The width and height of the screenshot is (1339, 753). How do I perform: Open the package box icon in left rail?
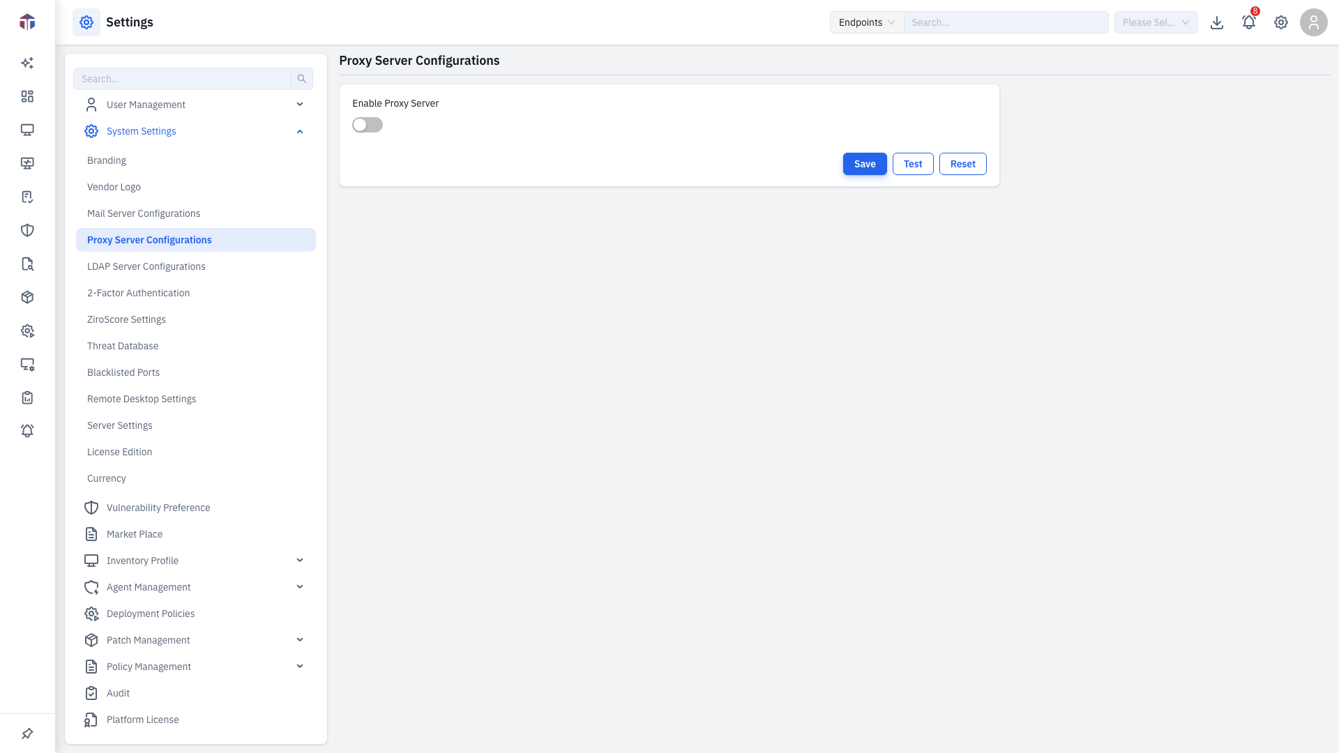tap(27, 297)
